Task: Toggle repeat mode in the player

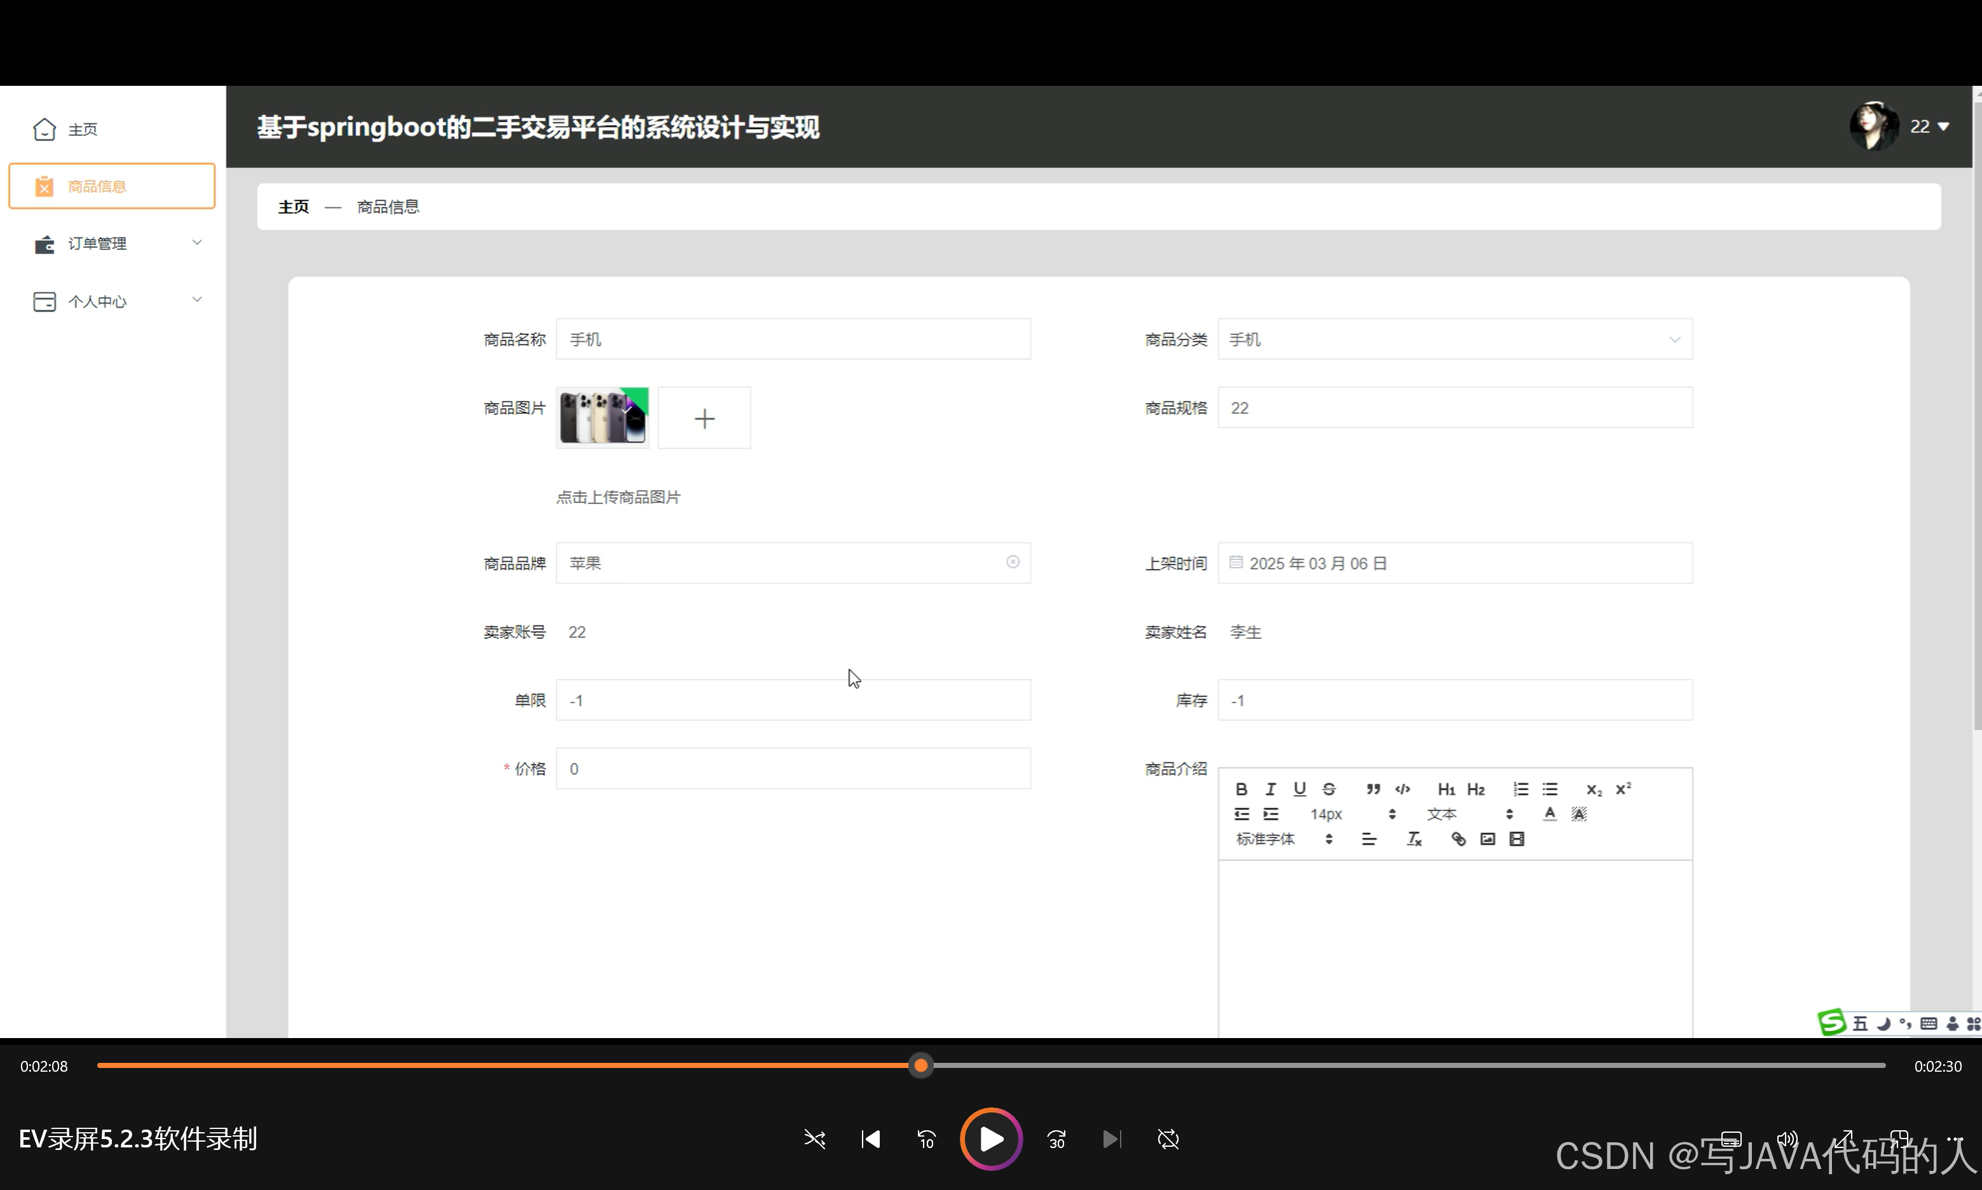Action: coord(1168,1139)
